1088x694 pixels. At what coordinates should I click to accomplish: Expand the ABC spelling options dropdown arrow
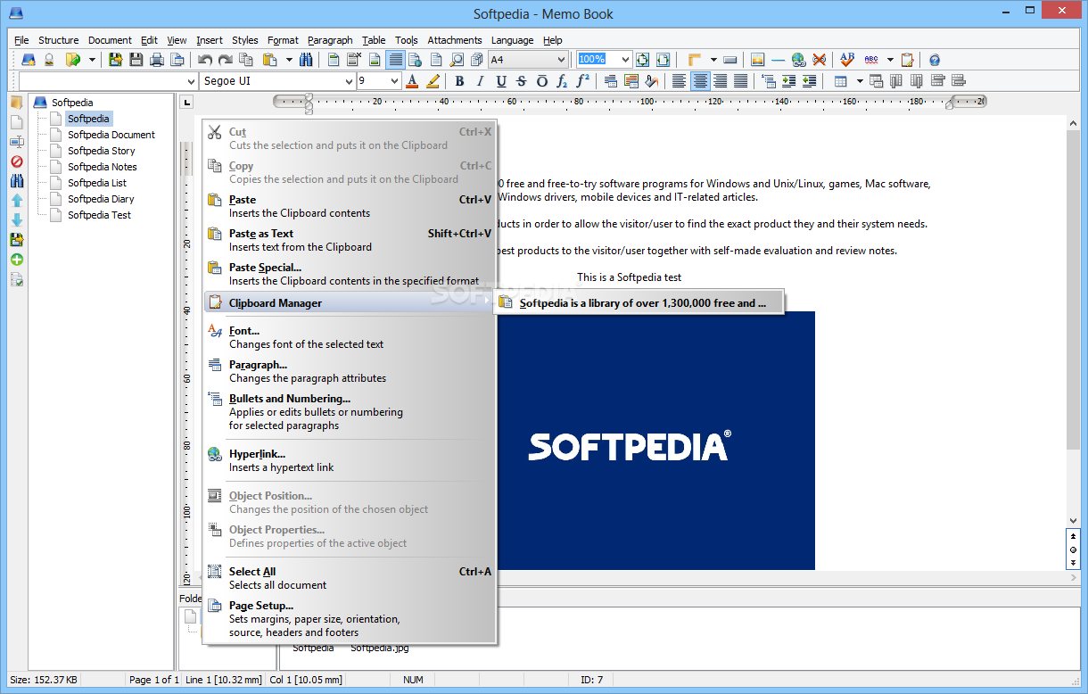coord(889,60)
